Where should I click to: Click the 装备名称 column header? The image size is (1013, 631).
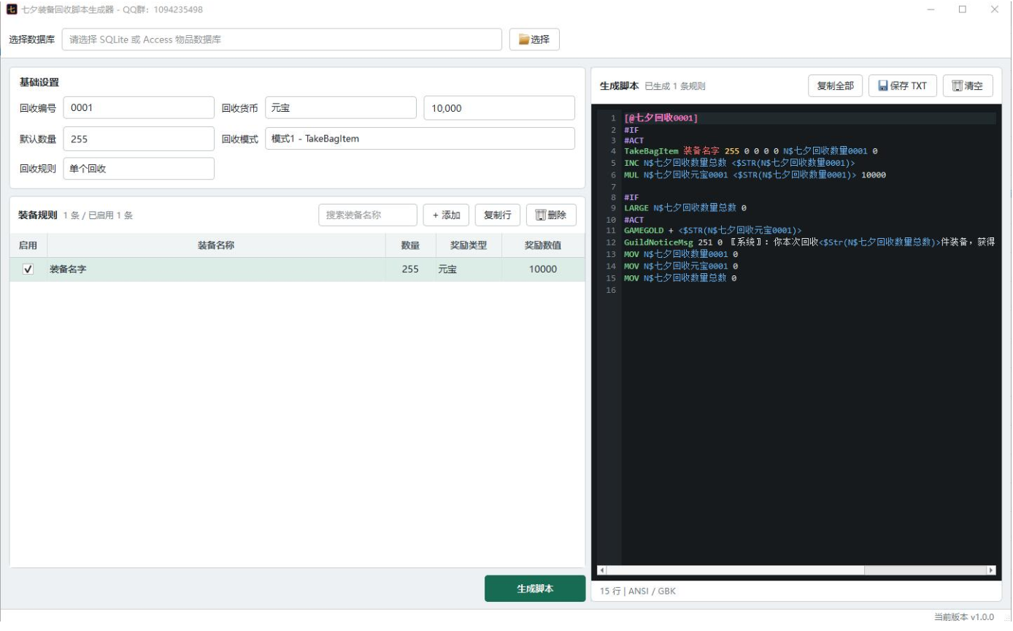[216, 245]
